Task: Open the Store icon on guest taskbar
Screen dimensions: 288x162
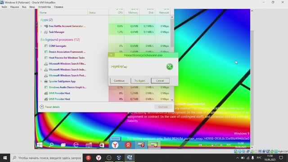Action: (102, 145)
